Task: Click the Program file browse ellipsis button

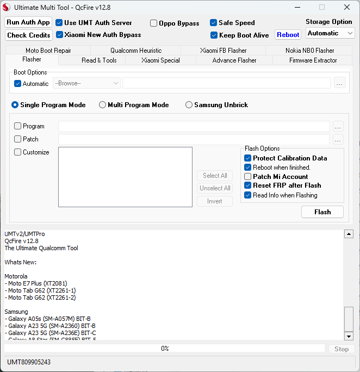Action: tap(338, 126)
